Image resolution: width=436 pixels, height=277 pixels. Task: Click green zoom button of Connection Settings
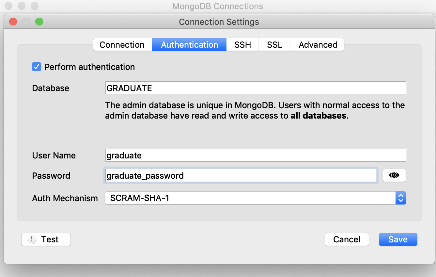(39, 22)
